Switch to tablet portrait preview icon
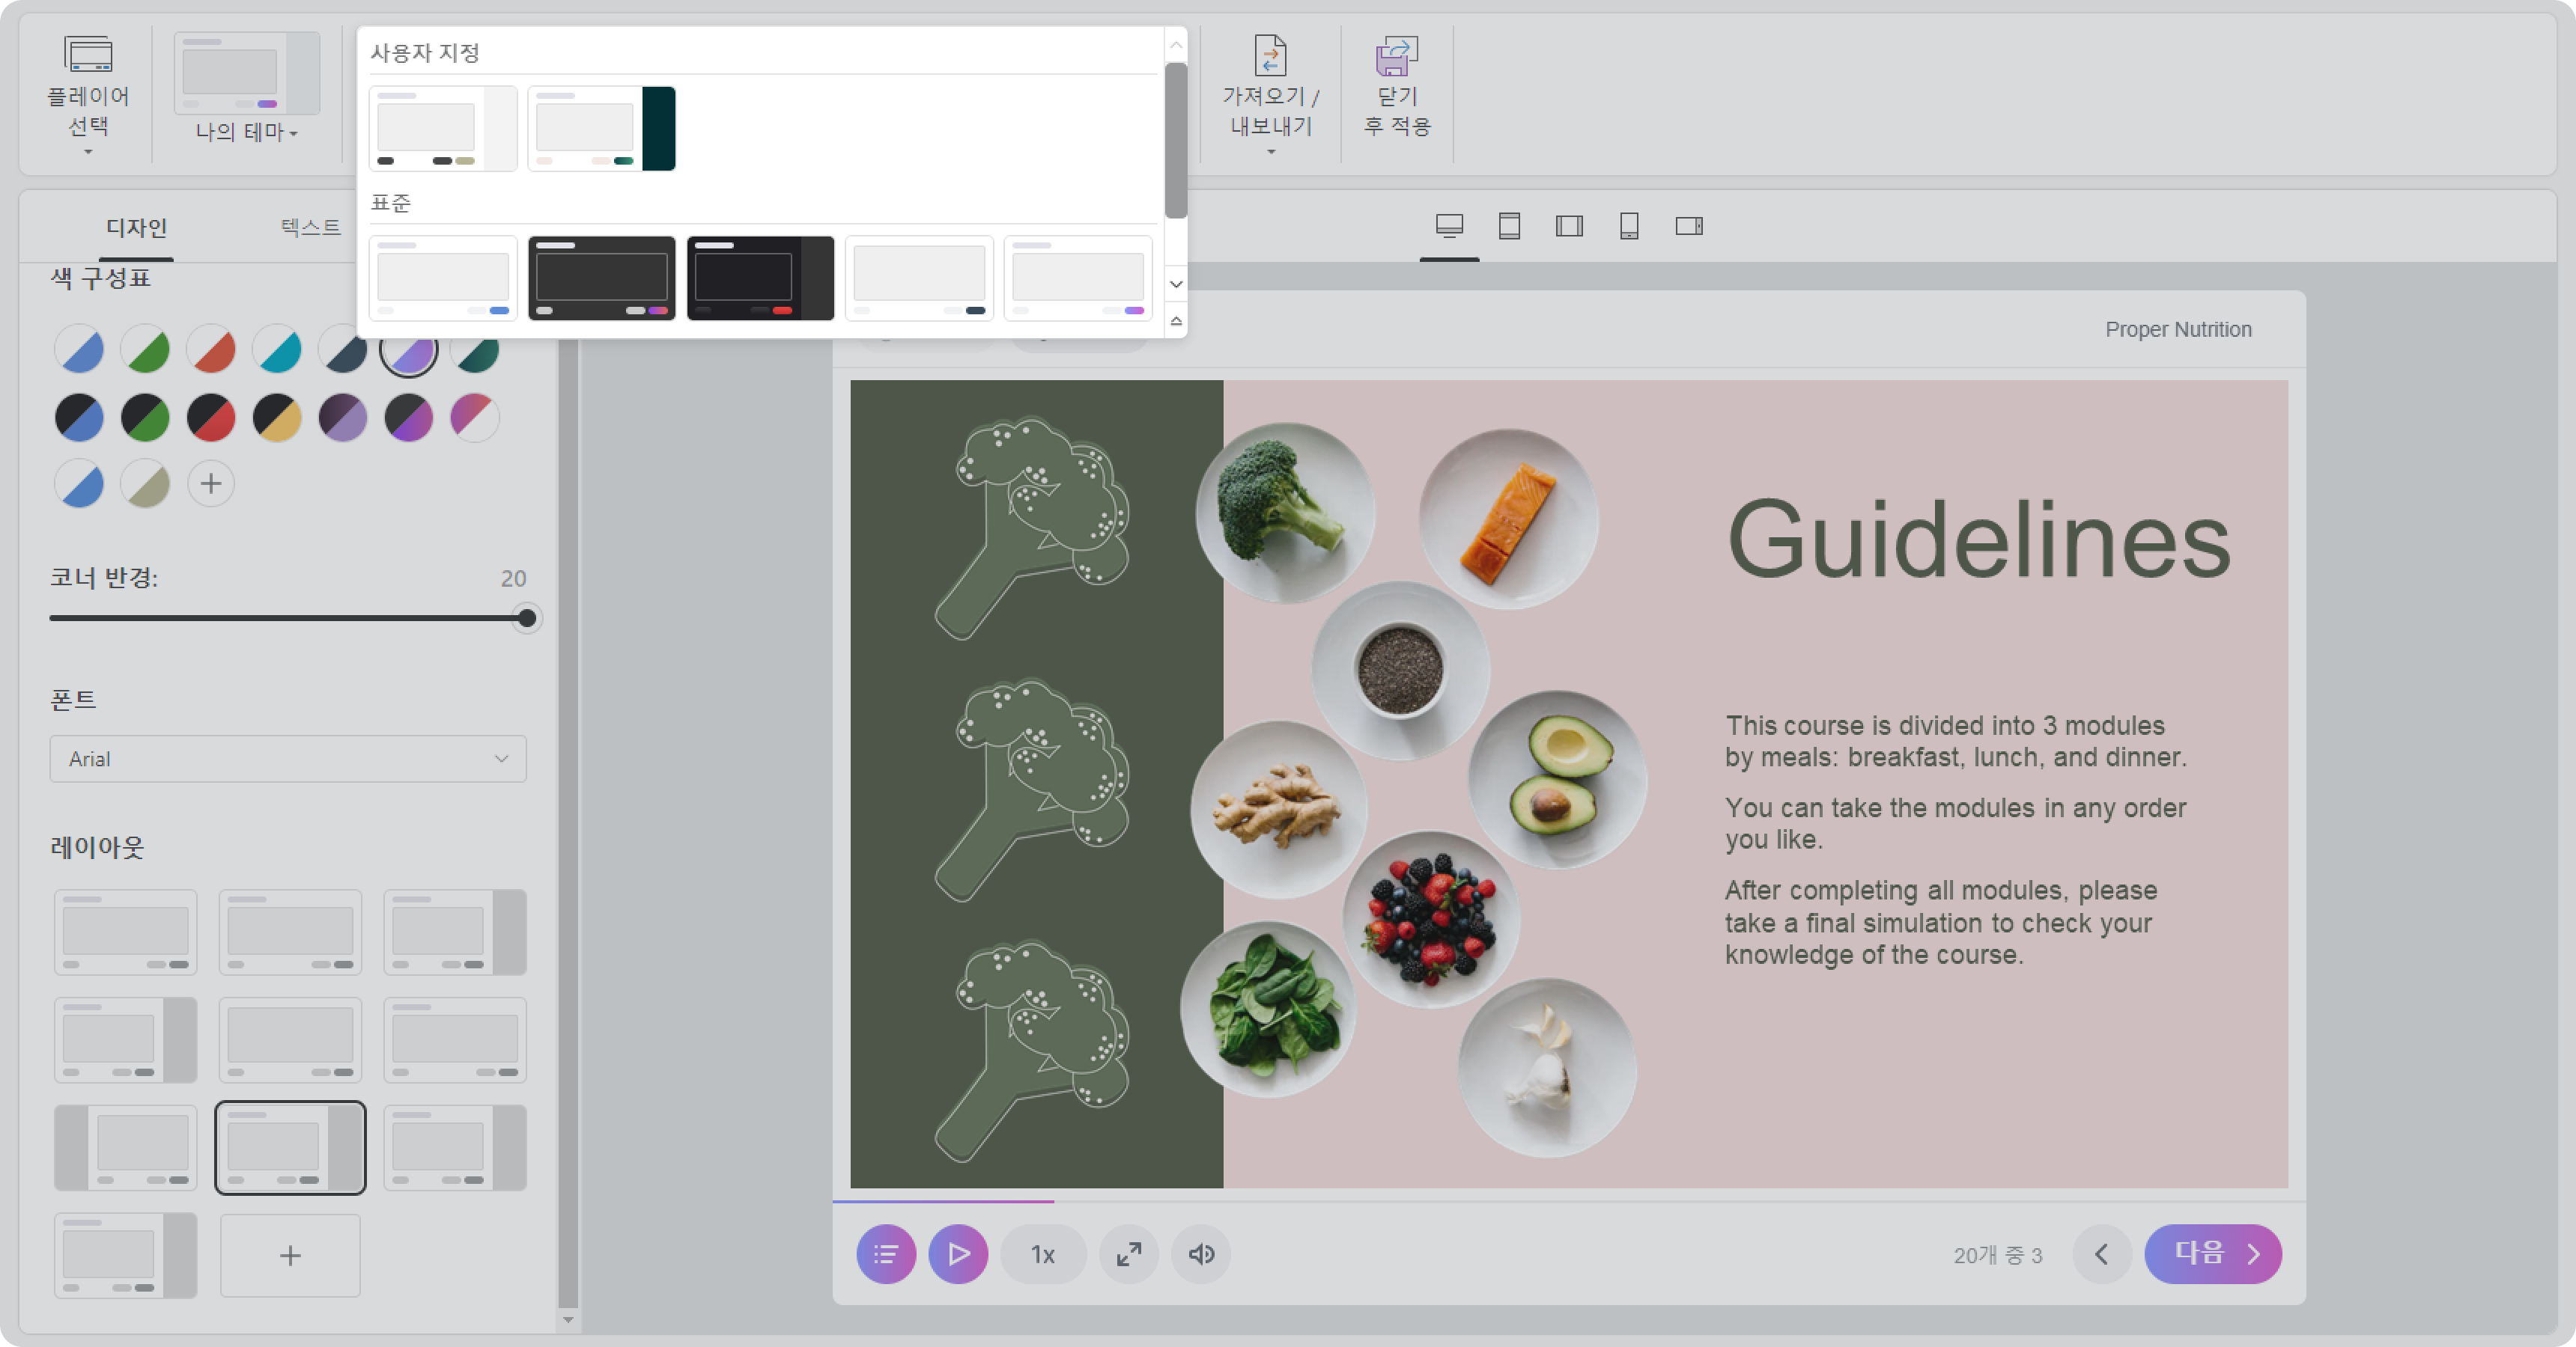Image resolution: width=2576 pixels, height=1347 pixels. pos(1509,226)
